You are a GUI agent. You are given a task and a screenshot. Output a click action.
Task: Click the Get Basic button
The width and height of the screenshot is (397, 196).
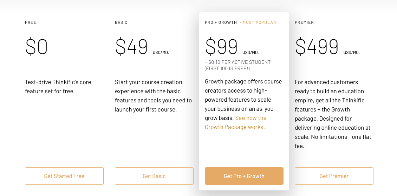[154, 176]
